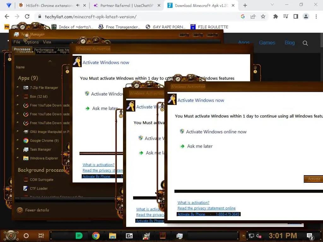This screenshot has width=323, height=242.
Task: Open the Blog link on the website
Action: (290, 43)
